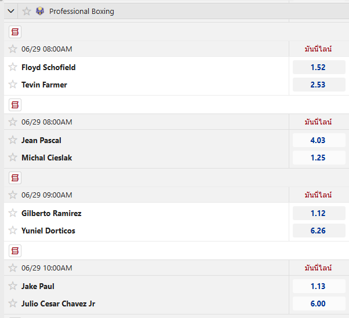Select Tevin Farmer odds 2.53

click(319, 85)
